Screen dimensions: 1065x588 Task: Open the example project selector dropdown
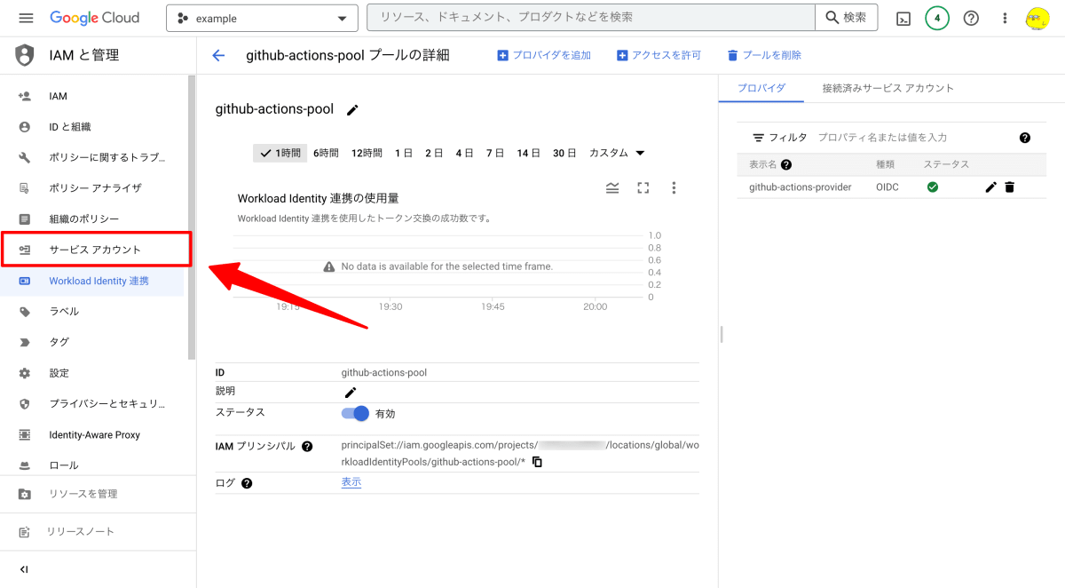262,18
